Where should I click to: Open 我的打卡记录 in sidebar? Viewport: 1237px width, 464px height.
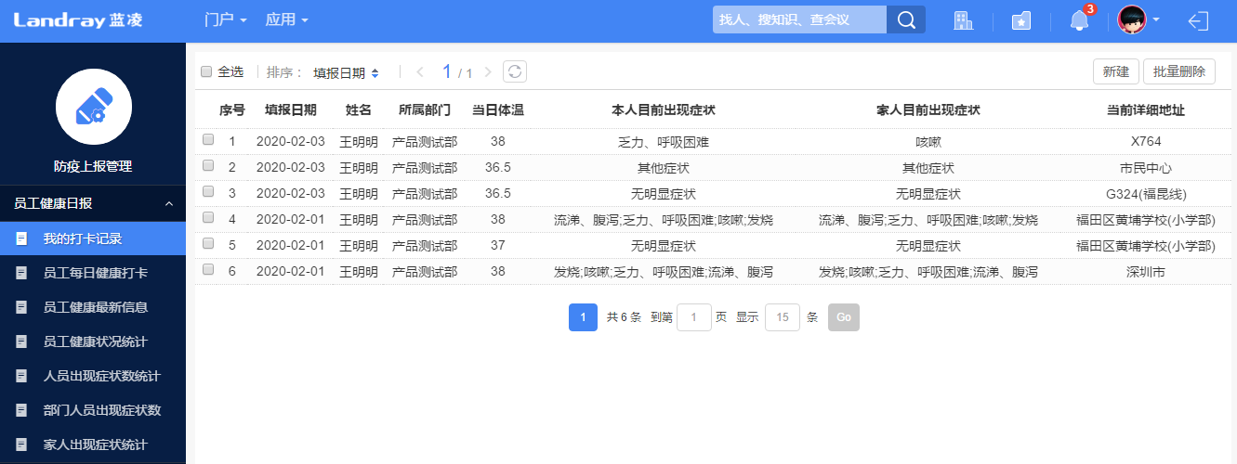click(x=93, y=238)
